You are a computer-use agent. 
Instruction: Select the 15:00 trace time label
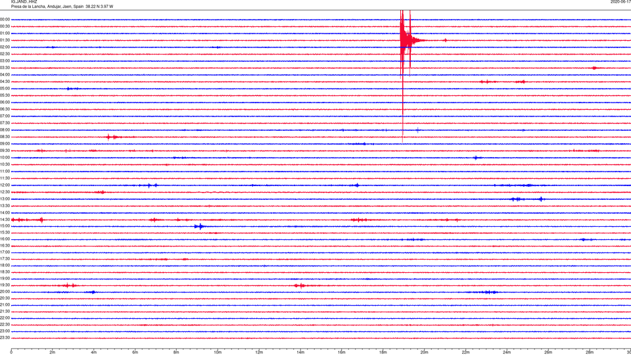5,226
